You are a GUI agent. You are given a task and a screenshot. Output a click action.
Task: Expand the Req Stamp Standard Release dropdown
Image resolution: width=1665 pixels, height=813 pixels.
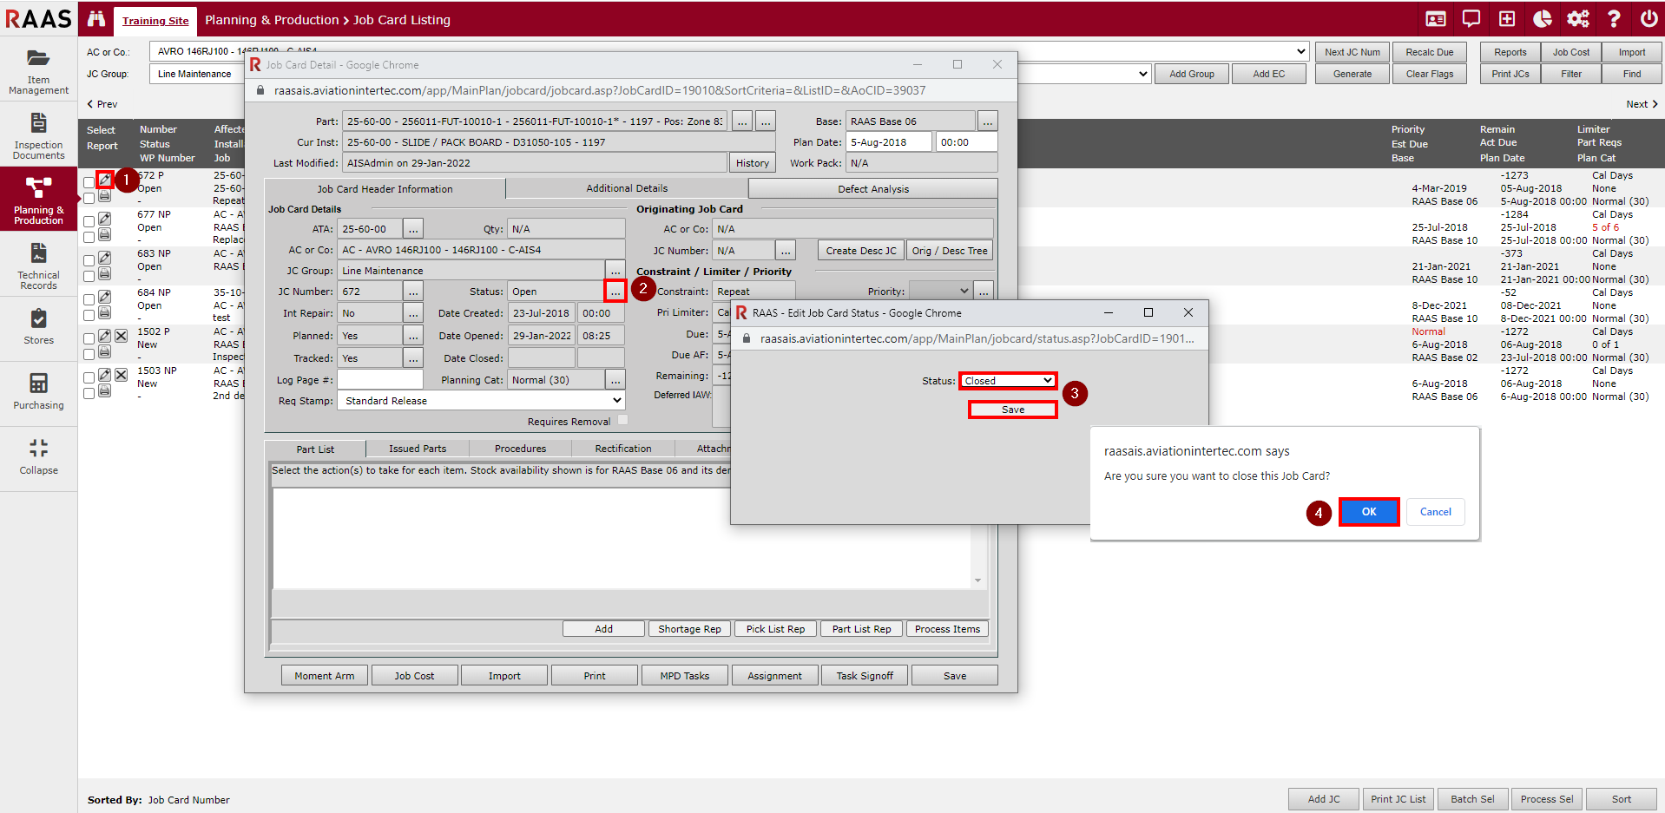click(481, 401)
